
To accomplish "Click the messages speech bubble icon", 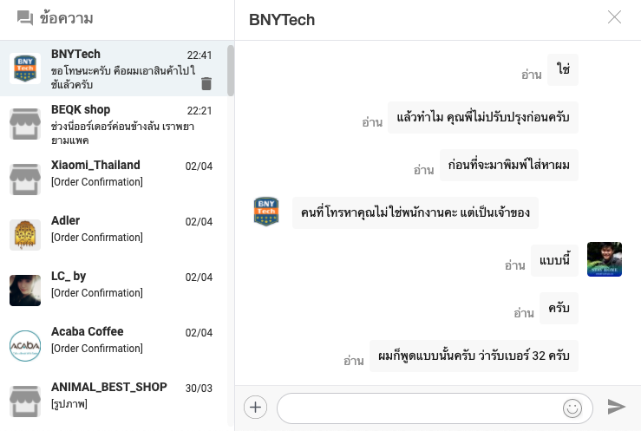I will 25,18.
